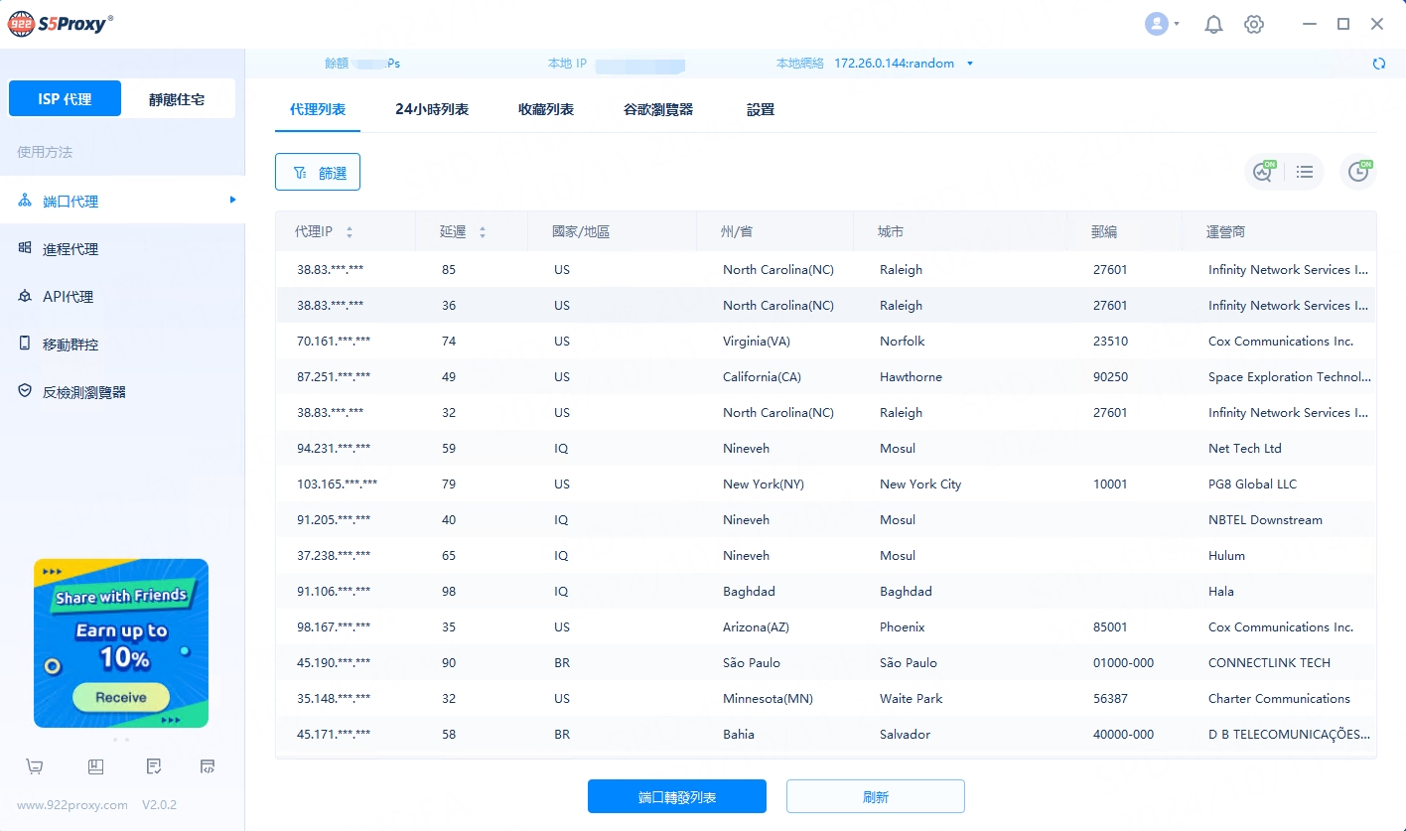Click the checklist document icon in sidebar
Screen dimensions: 1406x831
[153, 766]
